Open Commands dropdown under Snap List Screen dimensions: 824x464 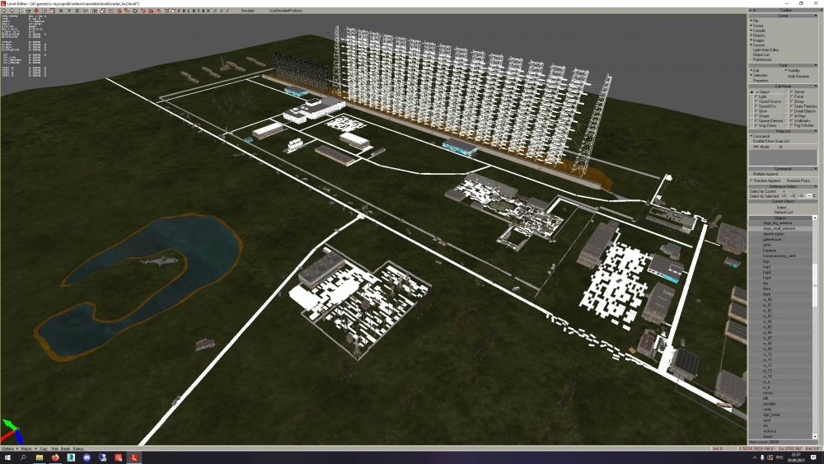point(760,136)
